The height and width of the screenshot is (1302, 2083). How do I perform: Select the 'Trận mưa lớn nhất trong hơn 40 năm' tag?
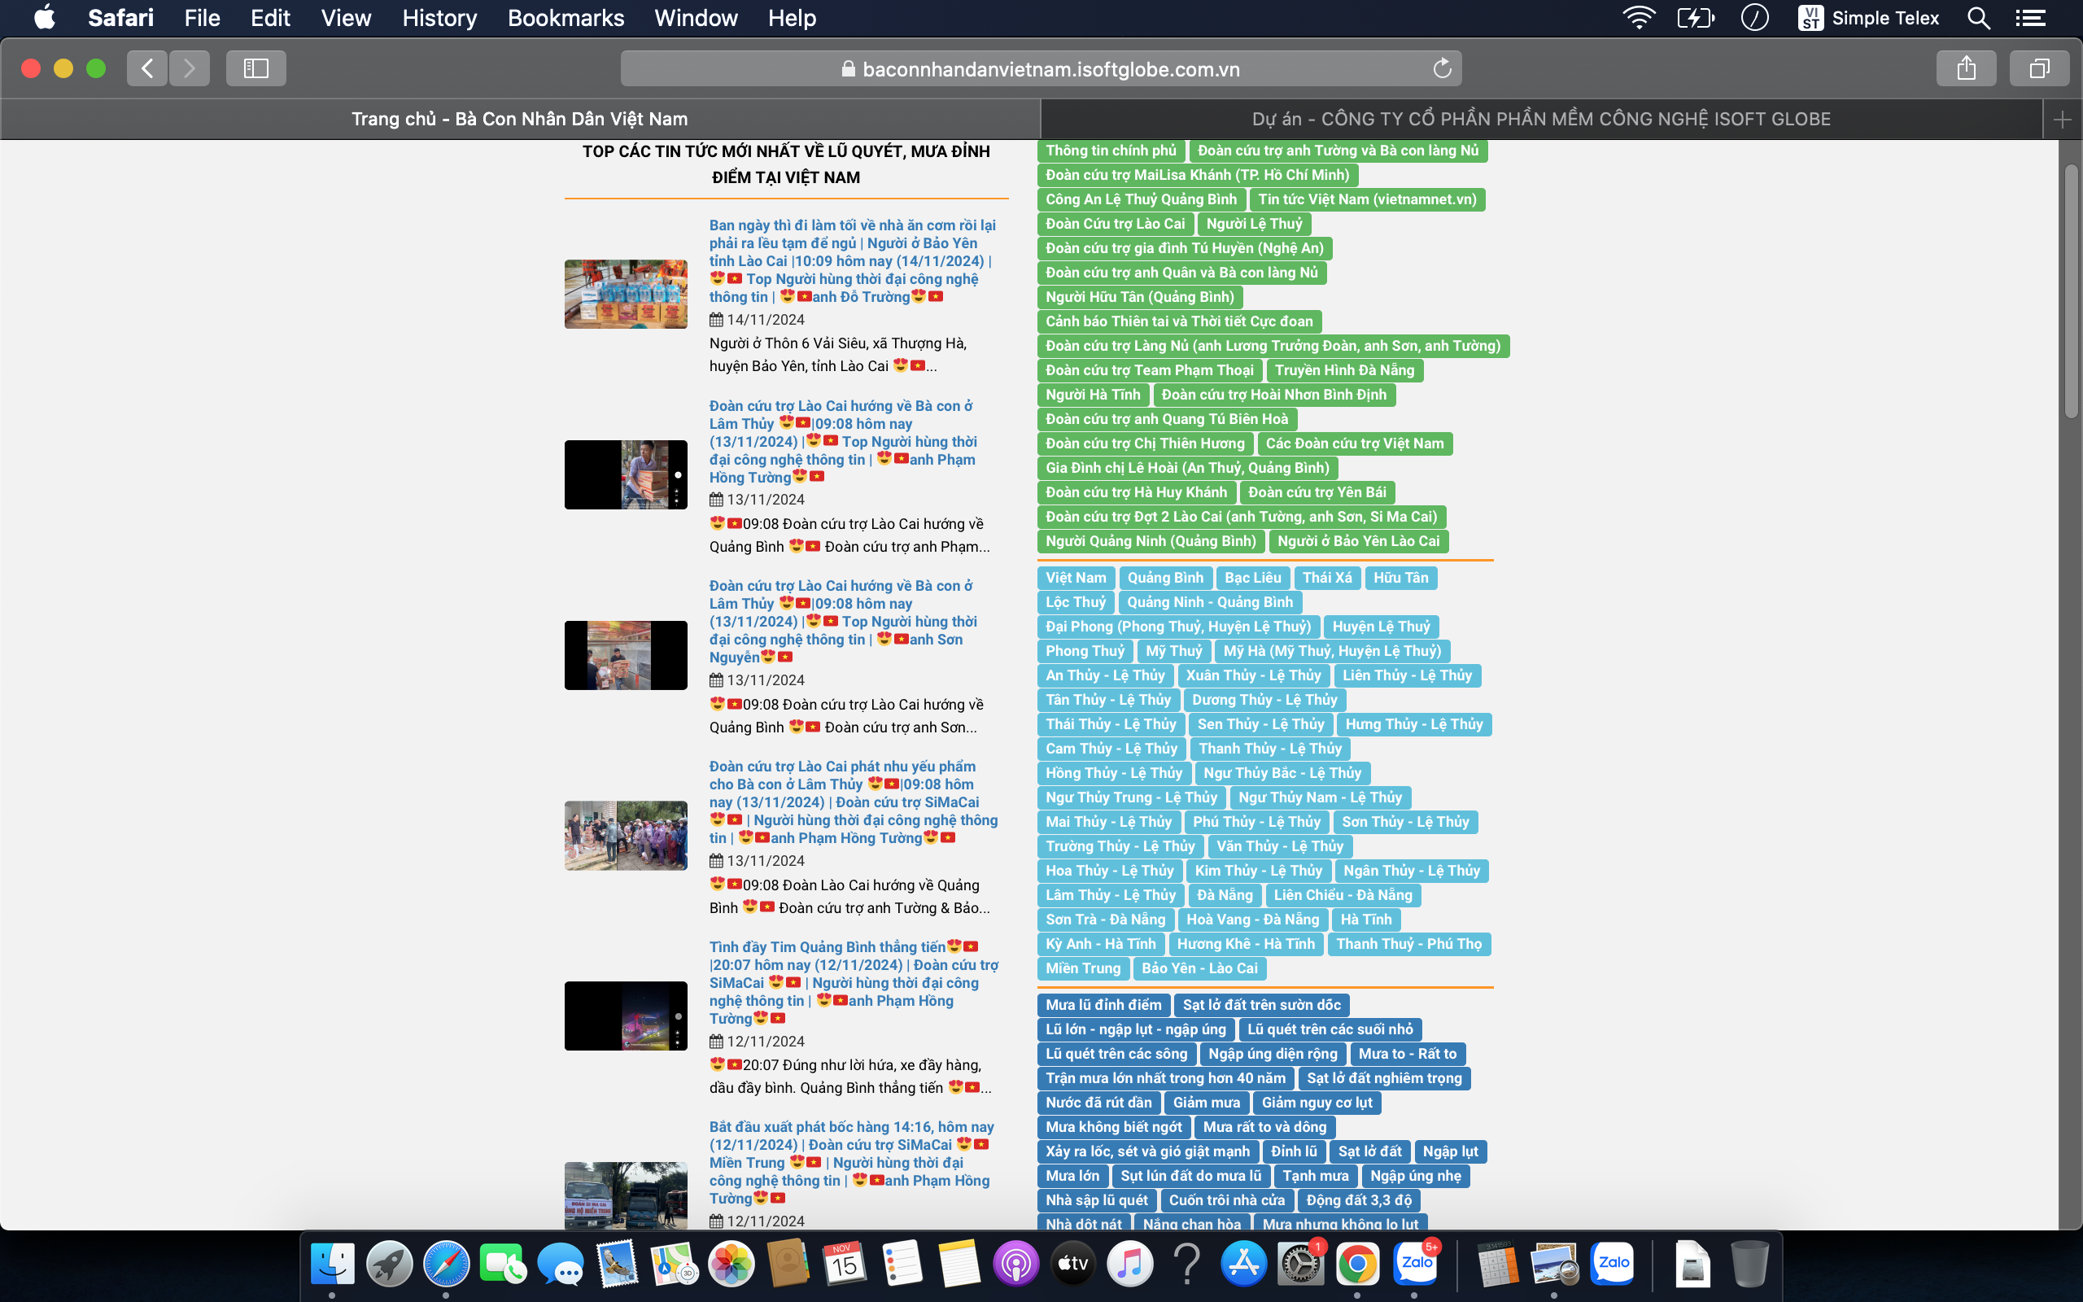coord(1165,1078)
